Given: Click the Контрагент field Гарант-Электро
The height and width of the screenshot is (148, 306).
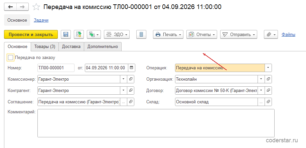Looking at the screenshot, I should pos(79,90).
